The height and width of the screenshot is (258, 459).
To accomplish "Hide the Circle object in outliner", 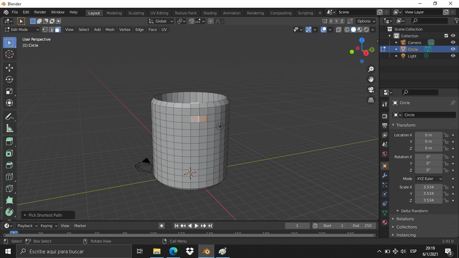I will 453,49.
